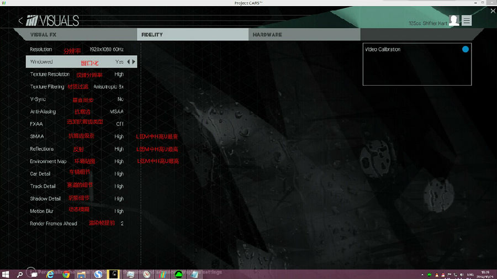Click the green system tray icon
Screen dimensions: 497x279
(x=429, y=275)
